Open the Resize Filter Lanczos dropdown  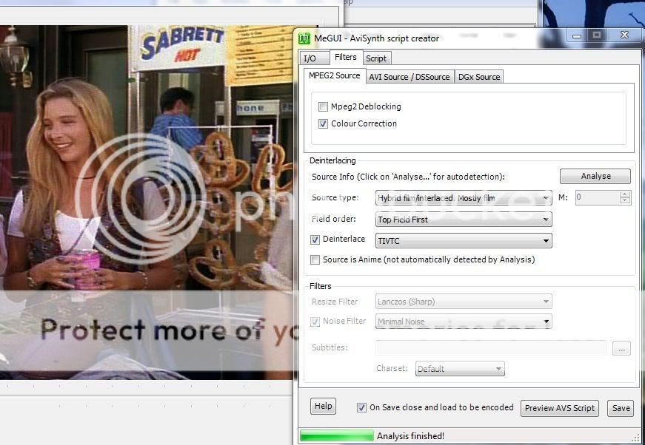tap(464, 302)
